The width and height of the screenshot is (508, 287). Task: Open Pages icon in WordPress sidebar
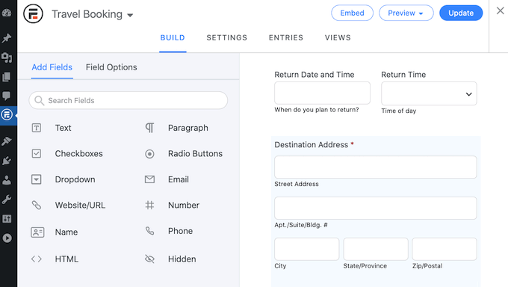[x=7, y=77]
